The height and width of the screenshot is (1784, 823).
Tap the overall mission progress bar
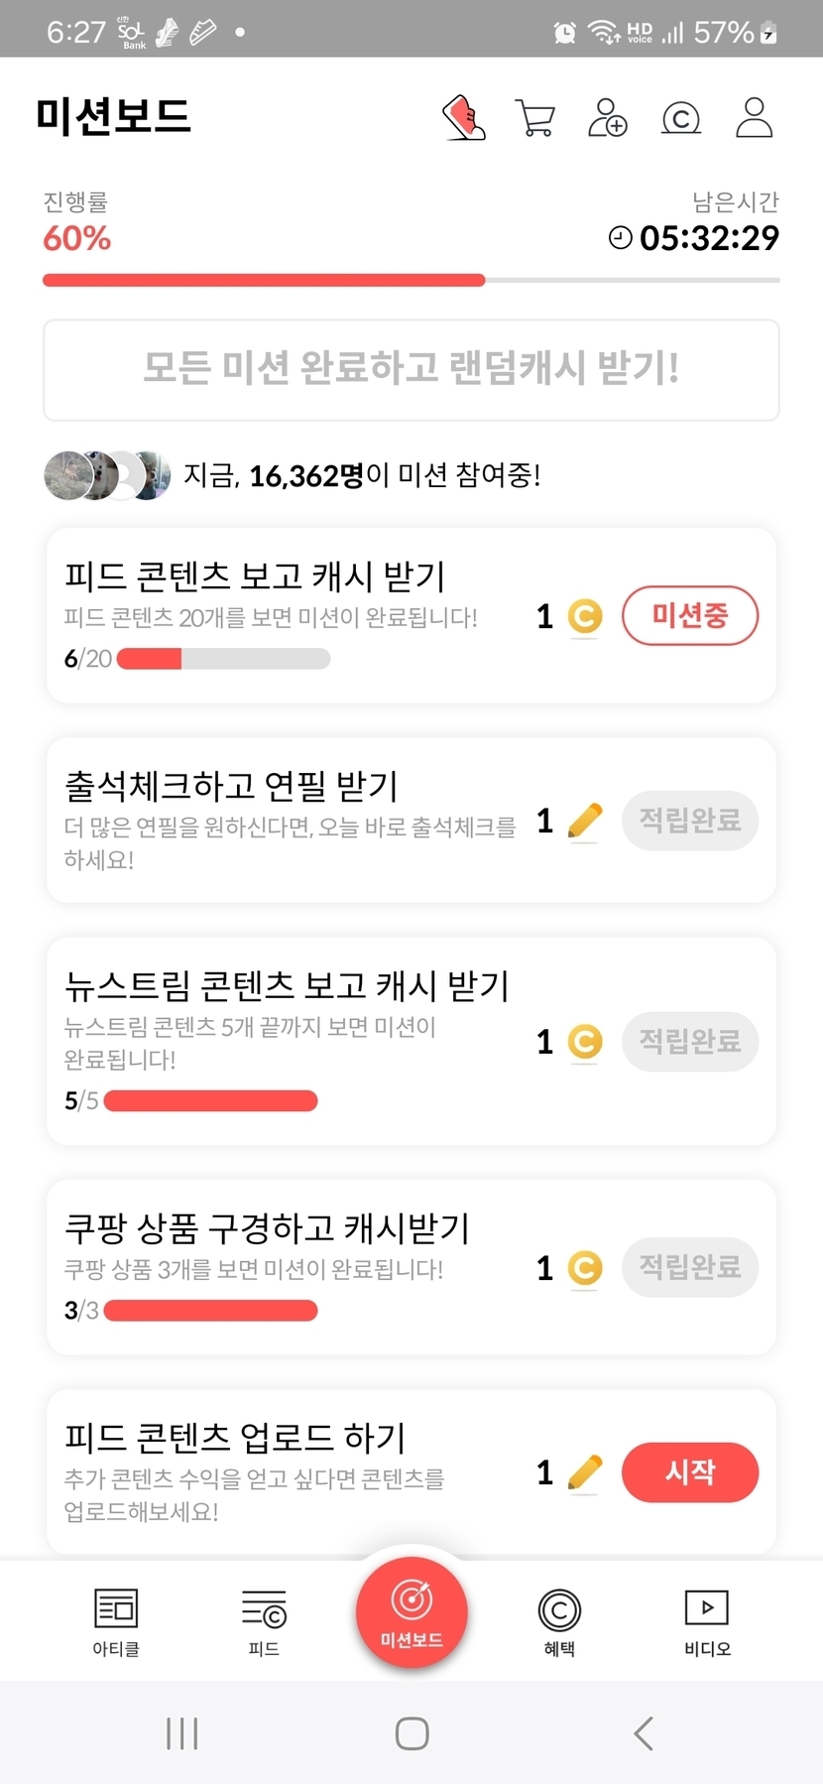[411, 281]
